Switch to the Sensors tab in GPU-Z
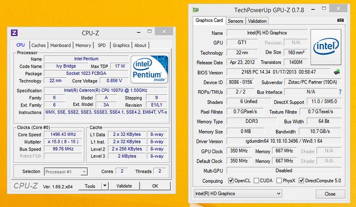The height and width of the screenshot is (207, 356). [236, 21]
